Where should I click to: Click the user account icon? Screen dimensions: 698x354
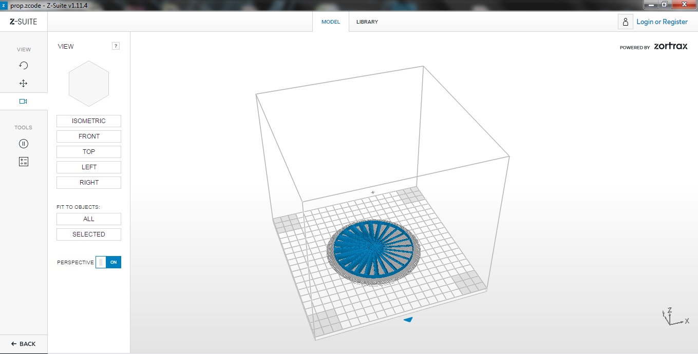[x=625, y=22]
